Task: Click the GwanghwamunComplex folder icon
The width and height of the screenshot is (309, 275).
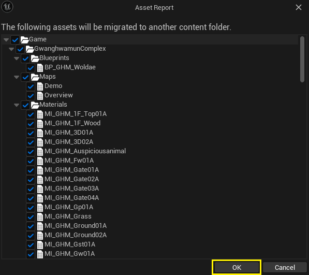Action: pos(30,49)
